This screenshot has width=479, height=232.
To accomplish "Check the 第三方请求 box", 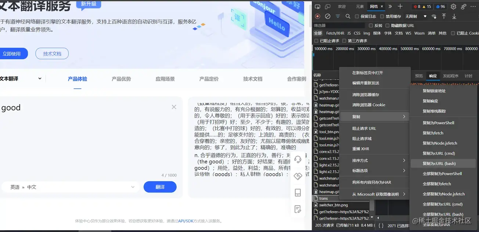I will click(344, 41).
